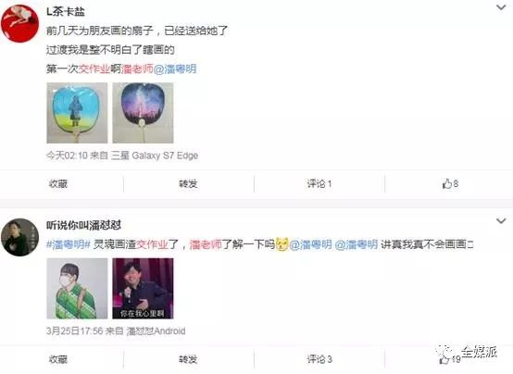Click 转发 on the first post

(188, 184)
